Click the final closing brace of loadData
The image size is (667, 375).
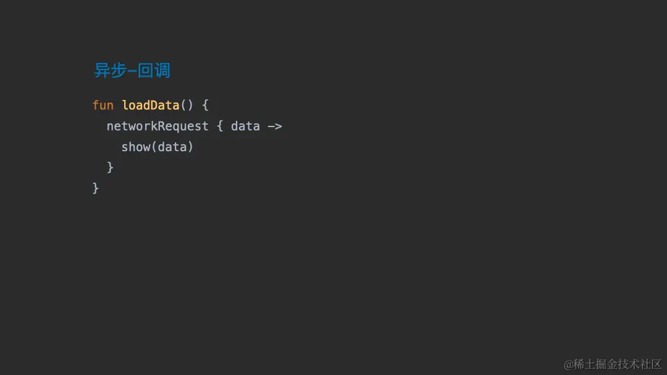point(96,188)
